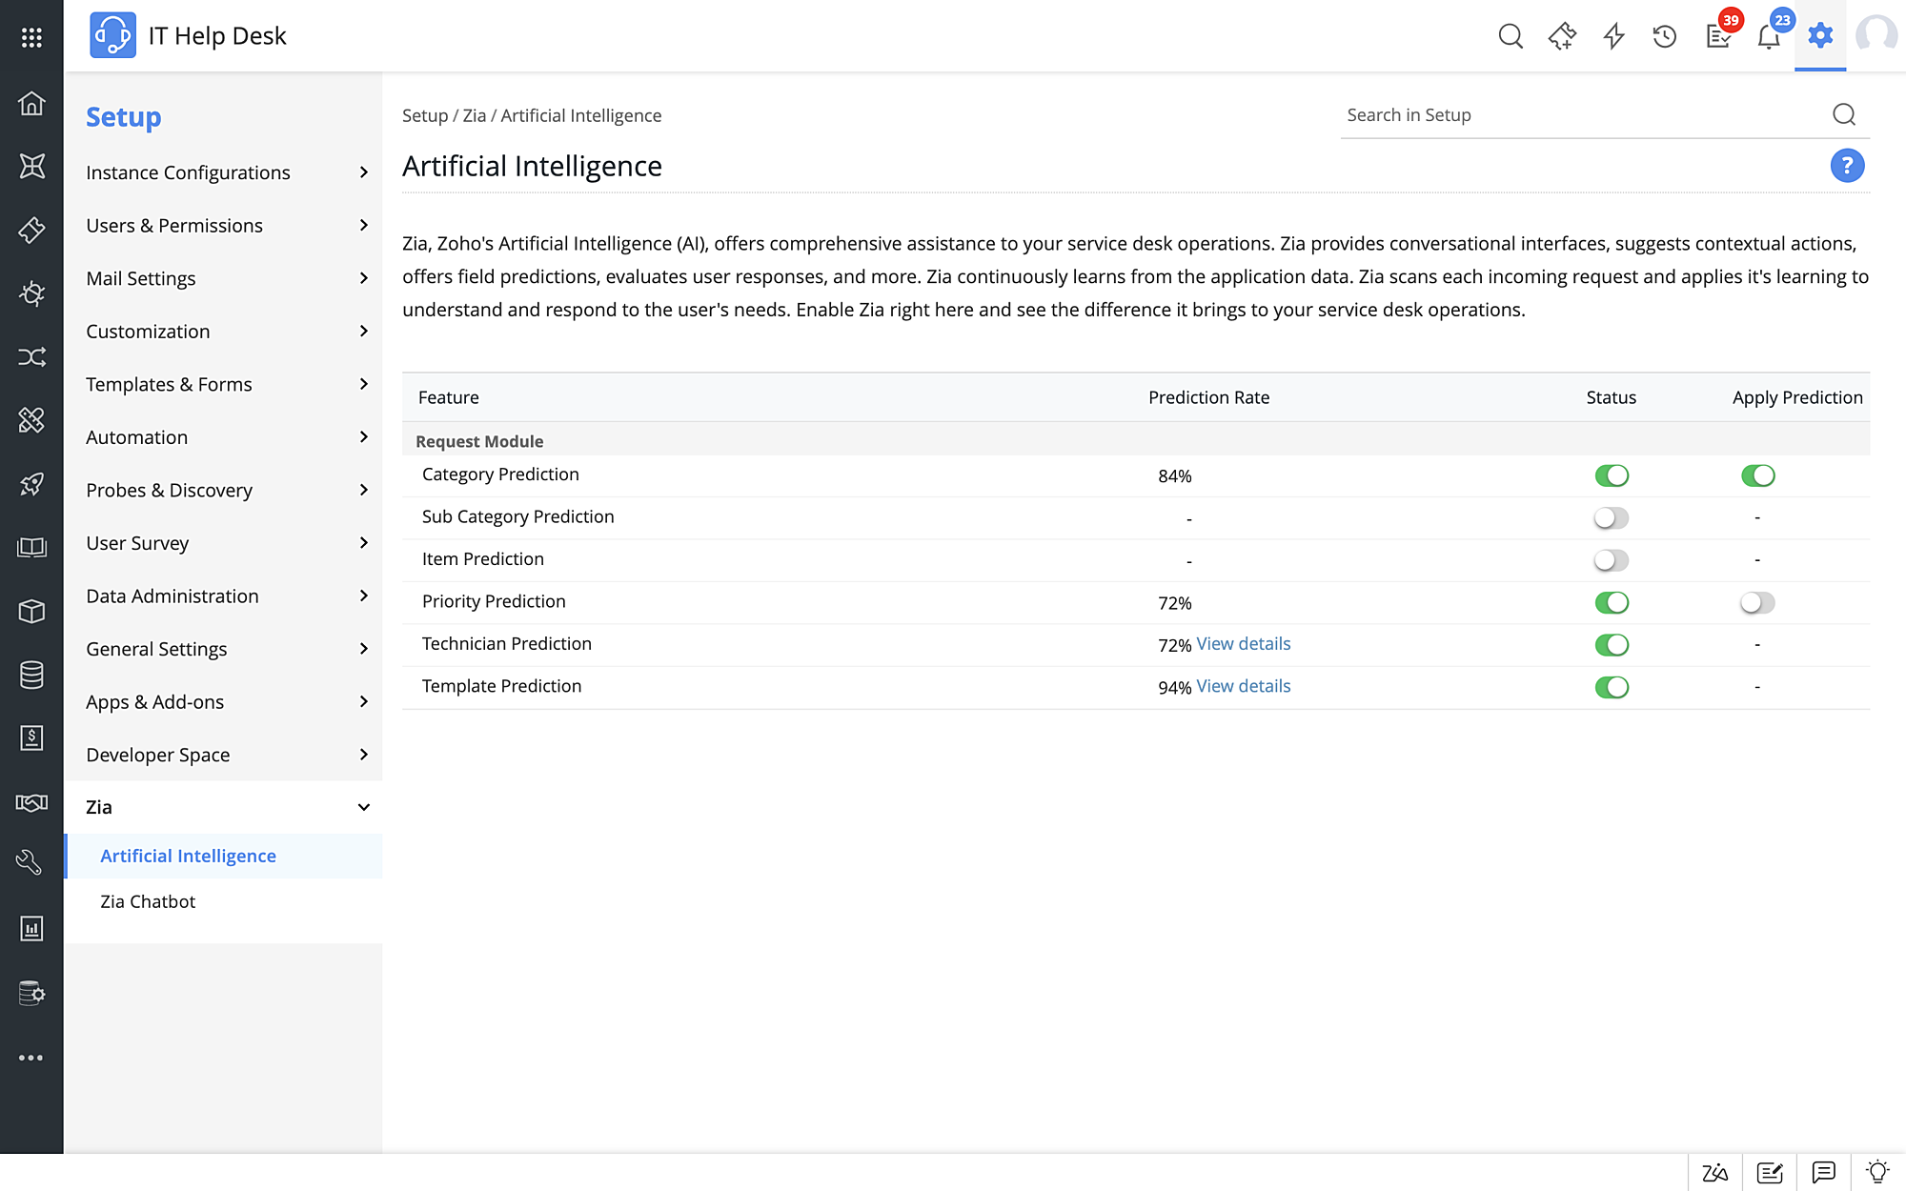
Task: Open the knowledge base book icon
Action: coord(31,547)
